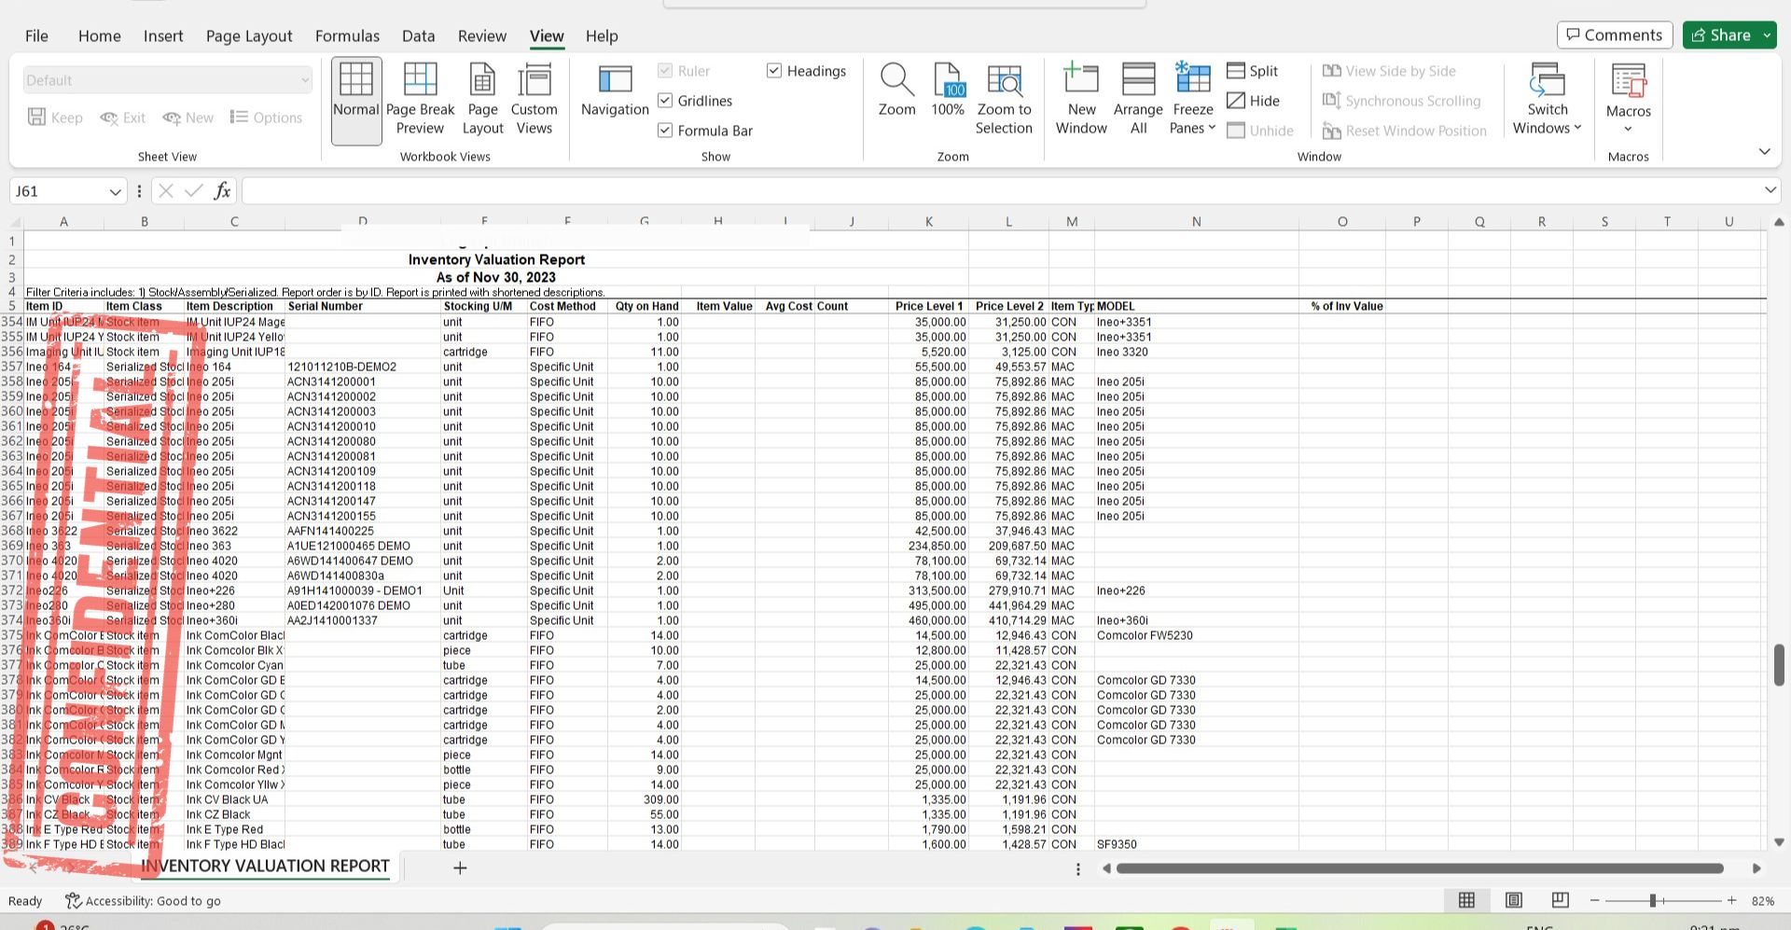Screen dimensions: 1791x930
Task: Collapse the ribbon with chevron
Action: click(x=1764, y=151)
